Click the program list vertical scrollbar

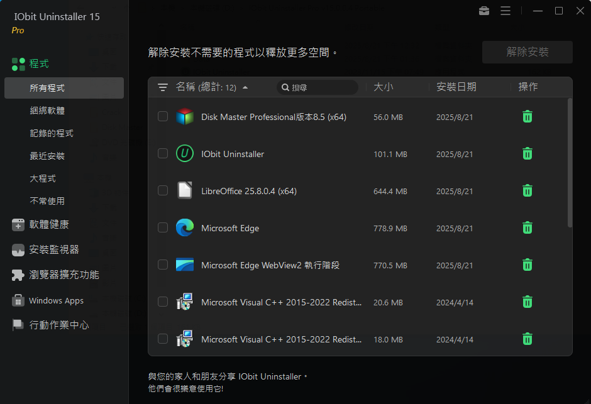coord(570,163)
